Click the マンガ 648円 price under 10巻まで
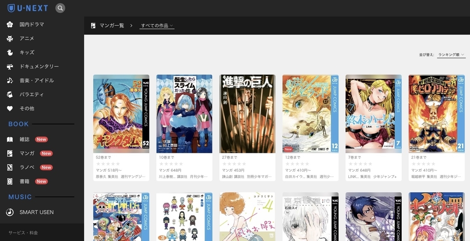The width and height of the screenshot is (470, 241). coord(170,170)
